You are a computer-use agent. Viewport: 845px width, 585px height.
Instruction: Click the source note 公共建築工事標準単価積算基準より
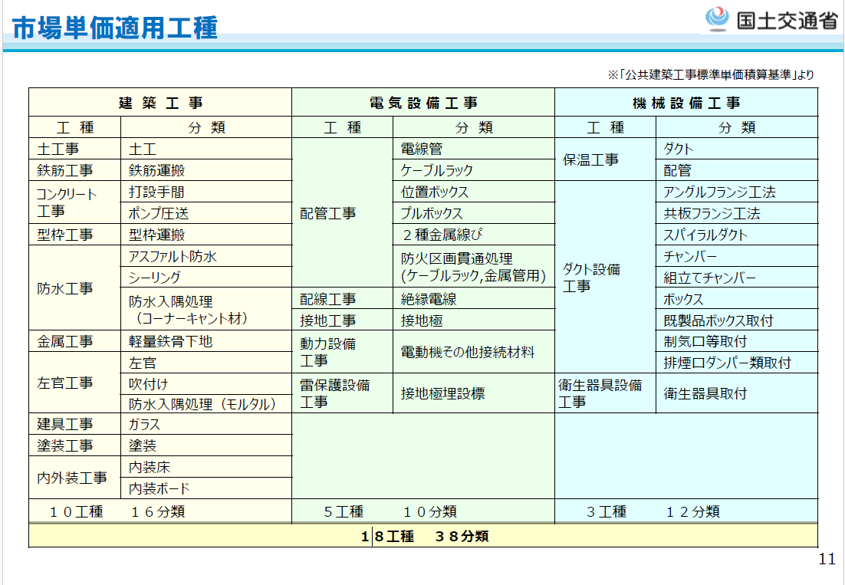711,75
